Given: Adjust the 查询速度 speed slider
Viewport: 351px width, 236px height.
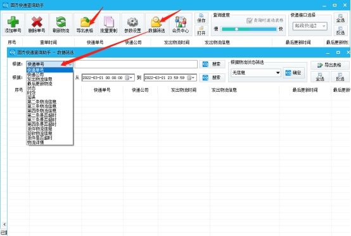Looking at the screenshot, I should coord(236,29).
